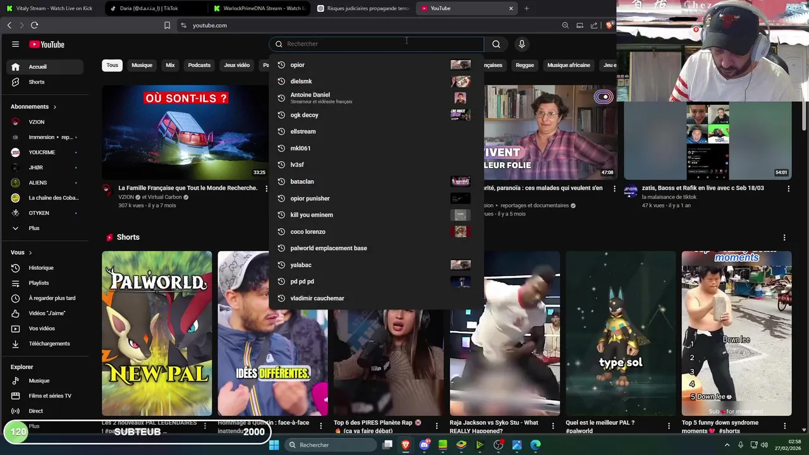Select the Podcasts filter chip

coord(199,65)
